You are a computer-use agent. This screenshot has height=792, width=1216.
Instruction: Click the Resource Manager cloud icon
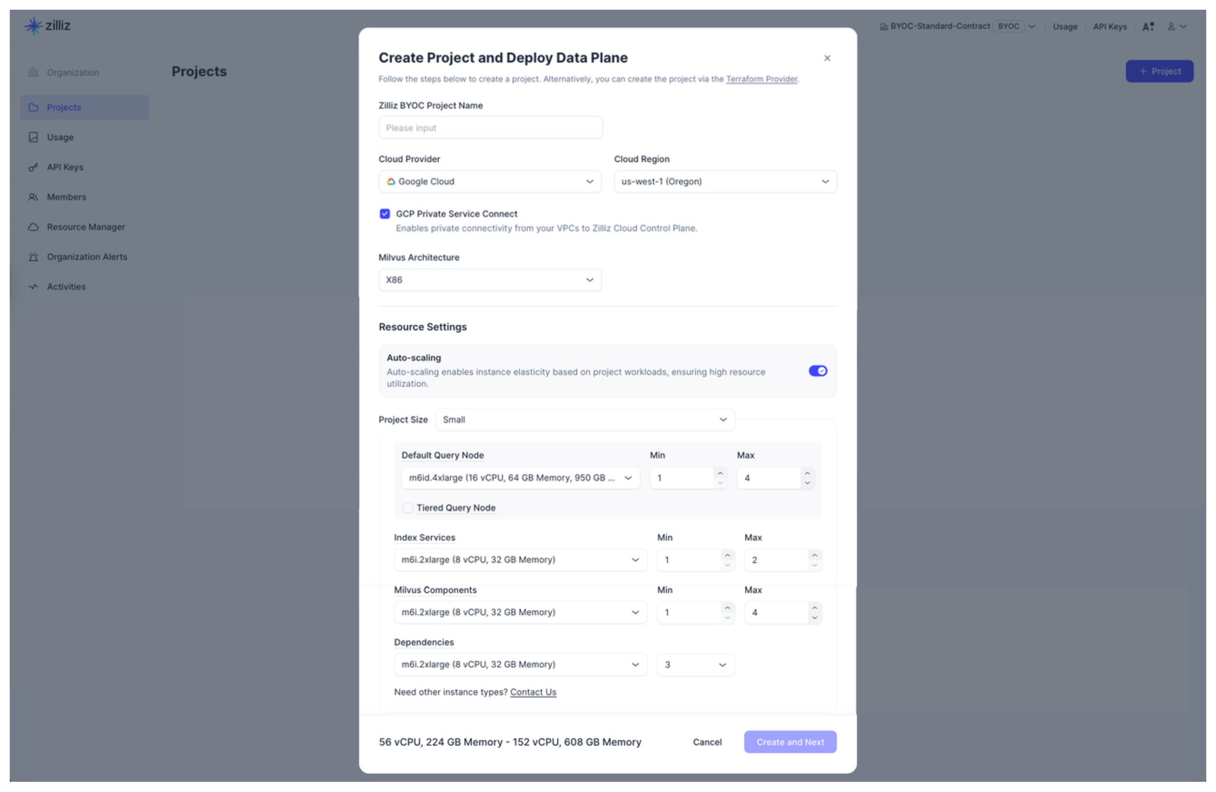(33, 227)
